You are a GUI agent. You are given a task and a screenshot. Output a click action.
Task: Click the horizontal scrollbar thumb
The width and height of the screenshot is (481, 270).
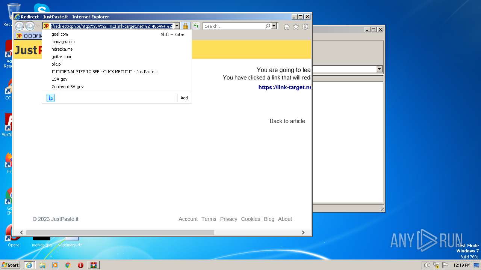tap(120, 232)
